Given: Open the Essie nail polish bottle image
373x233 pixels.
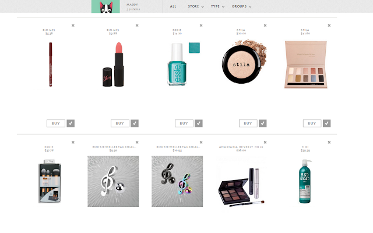Looking at the screenshot, I should [177, 64].
